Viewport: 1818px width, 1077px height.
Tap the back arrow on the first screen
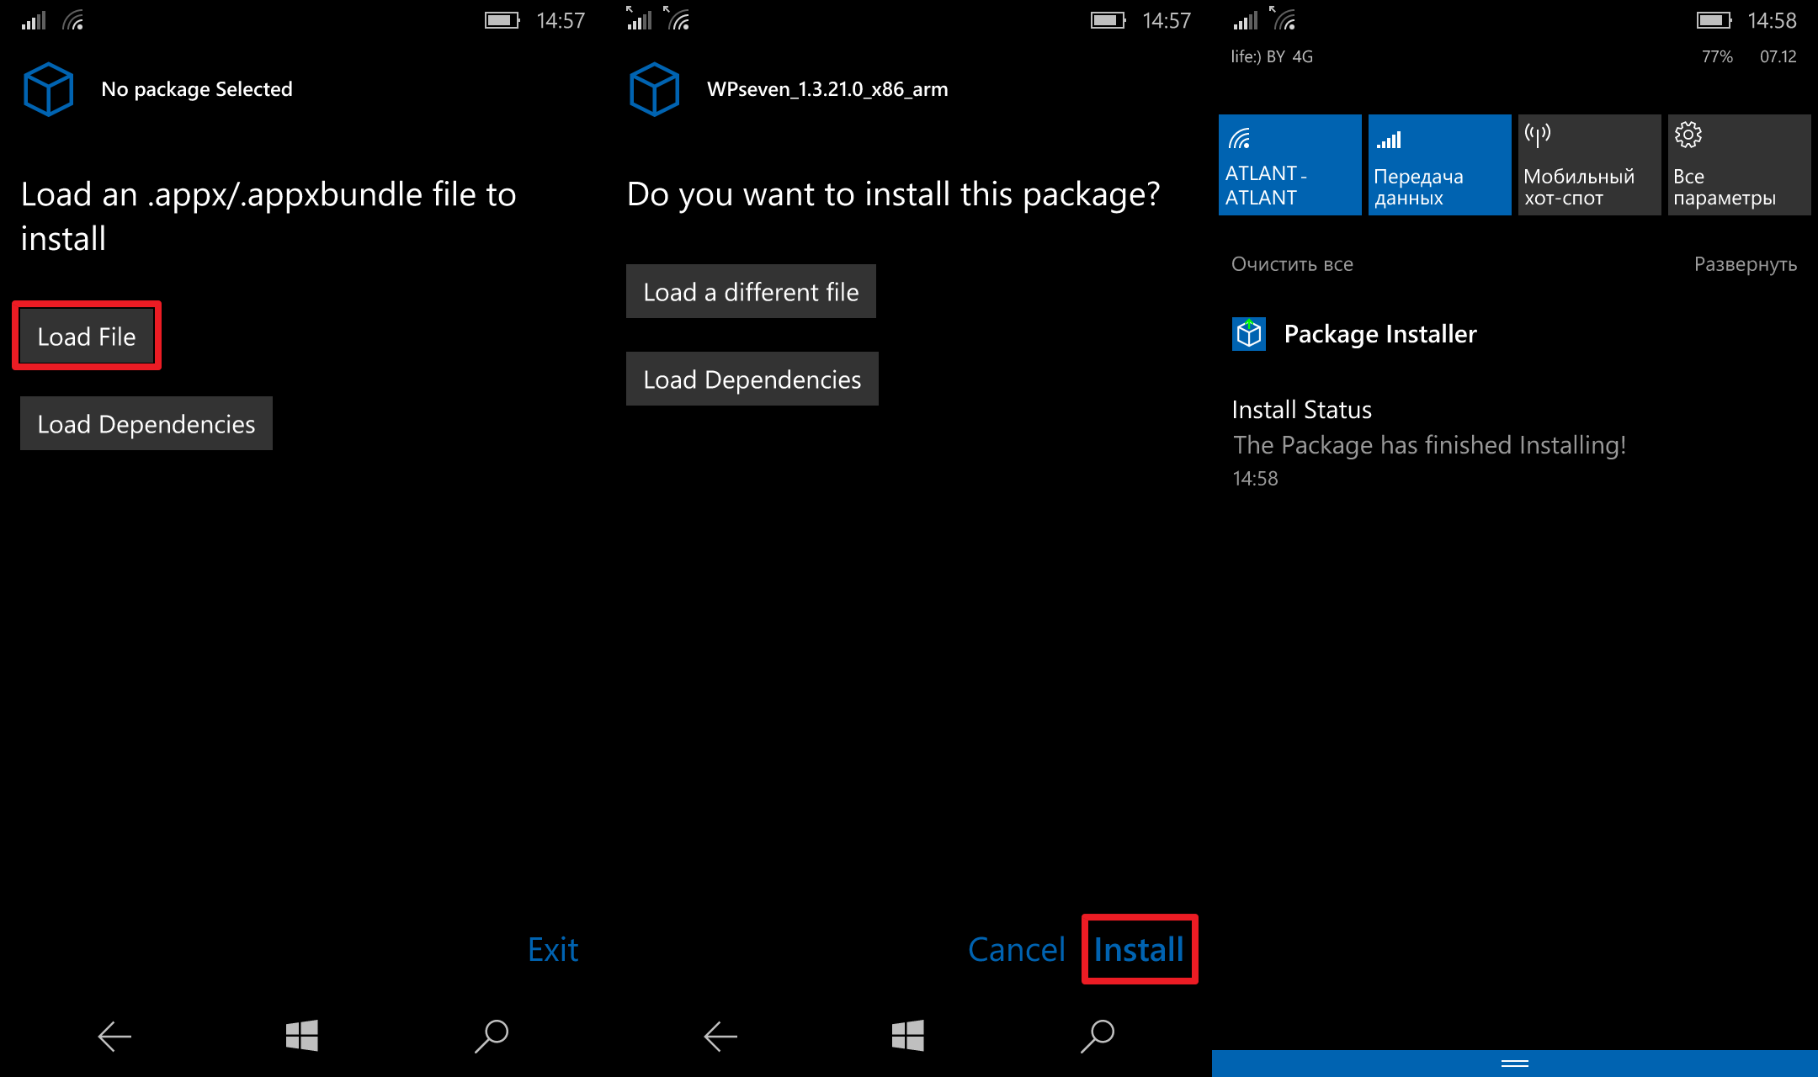click(x=114, y=1036)
